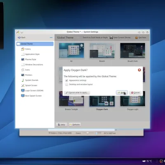
Task: Click the small down chevron in file manager
Action: pos(116,130)
